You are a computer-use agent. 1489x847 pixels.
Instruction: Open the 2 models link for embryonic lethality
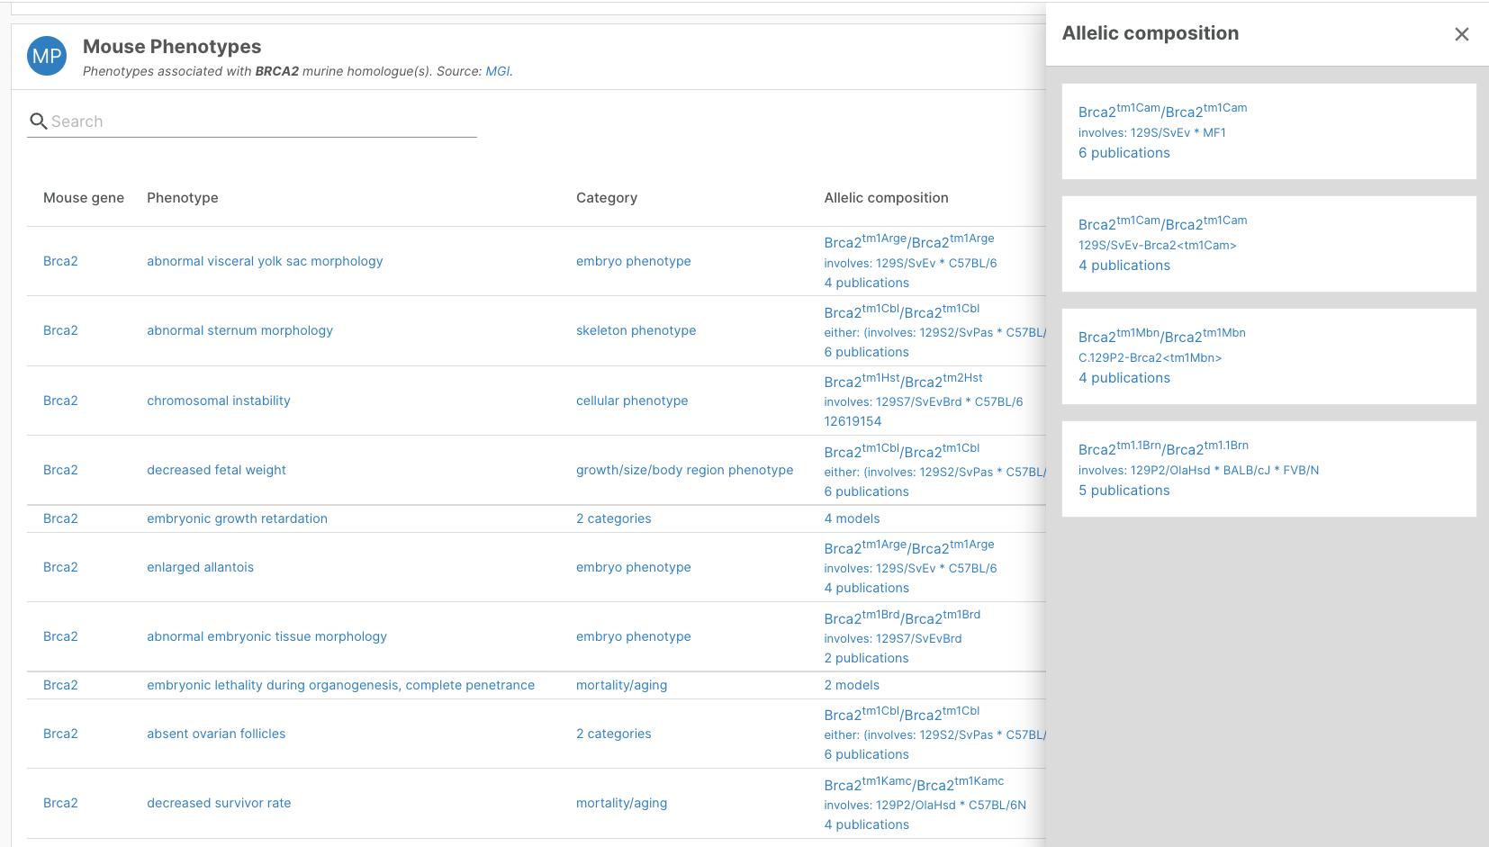(x=852, y=685)
